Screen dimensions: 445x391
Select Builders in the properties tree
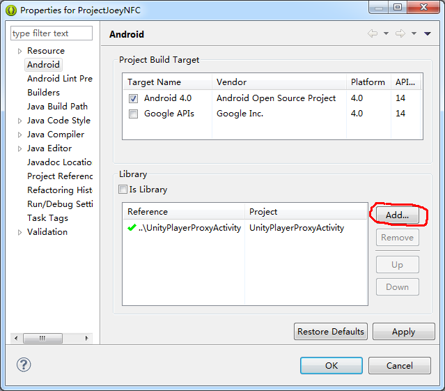tap(43, 93)
